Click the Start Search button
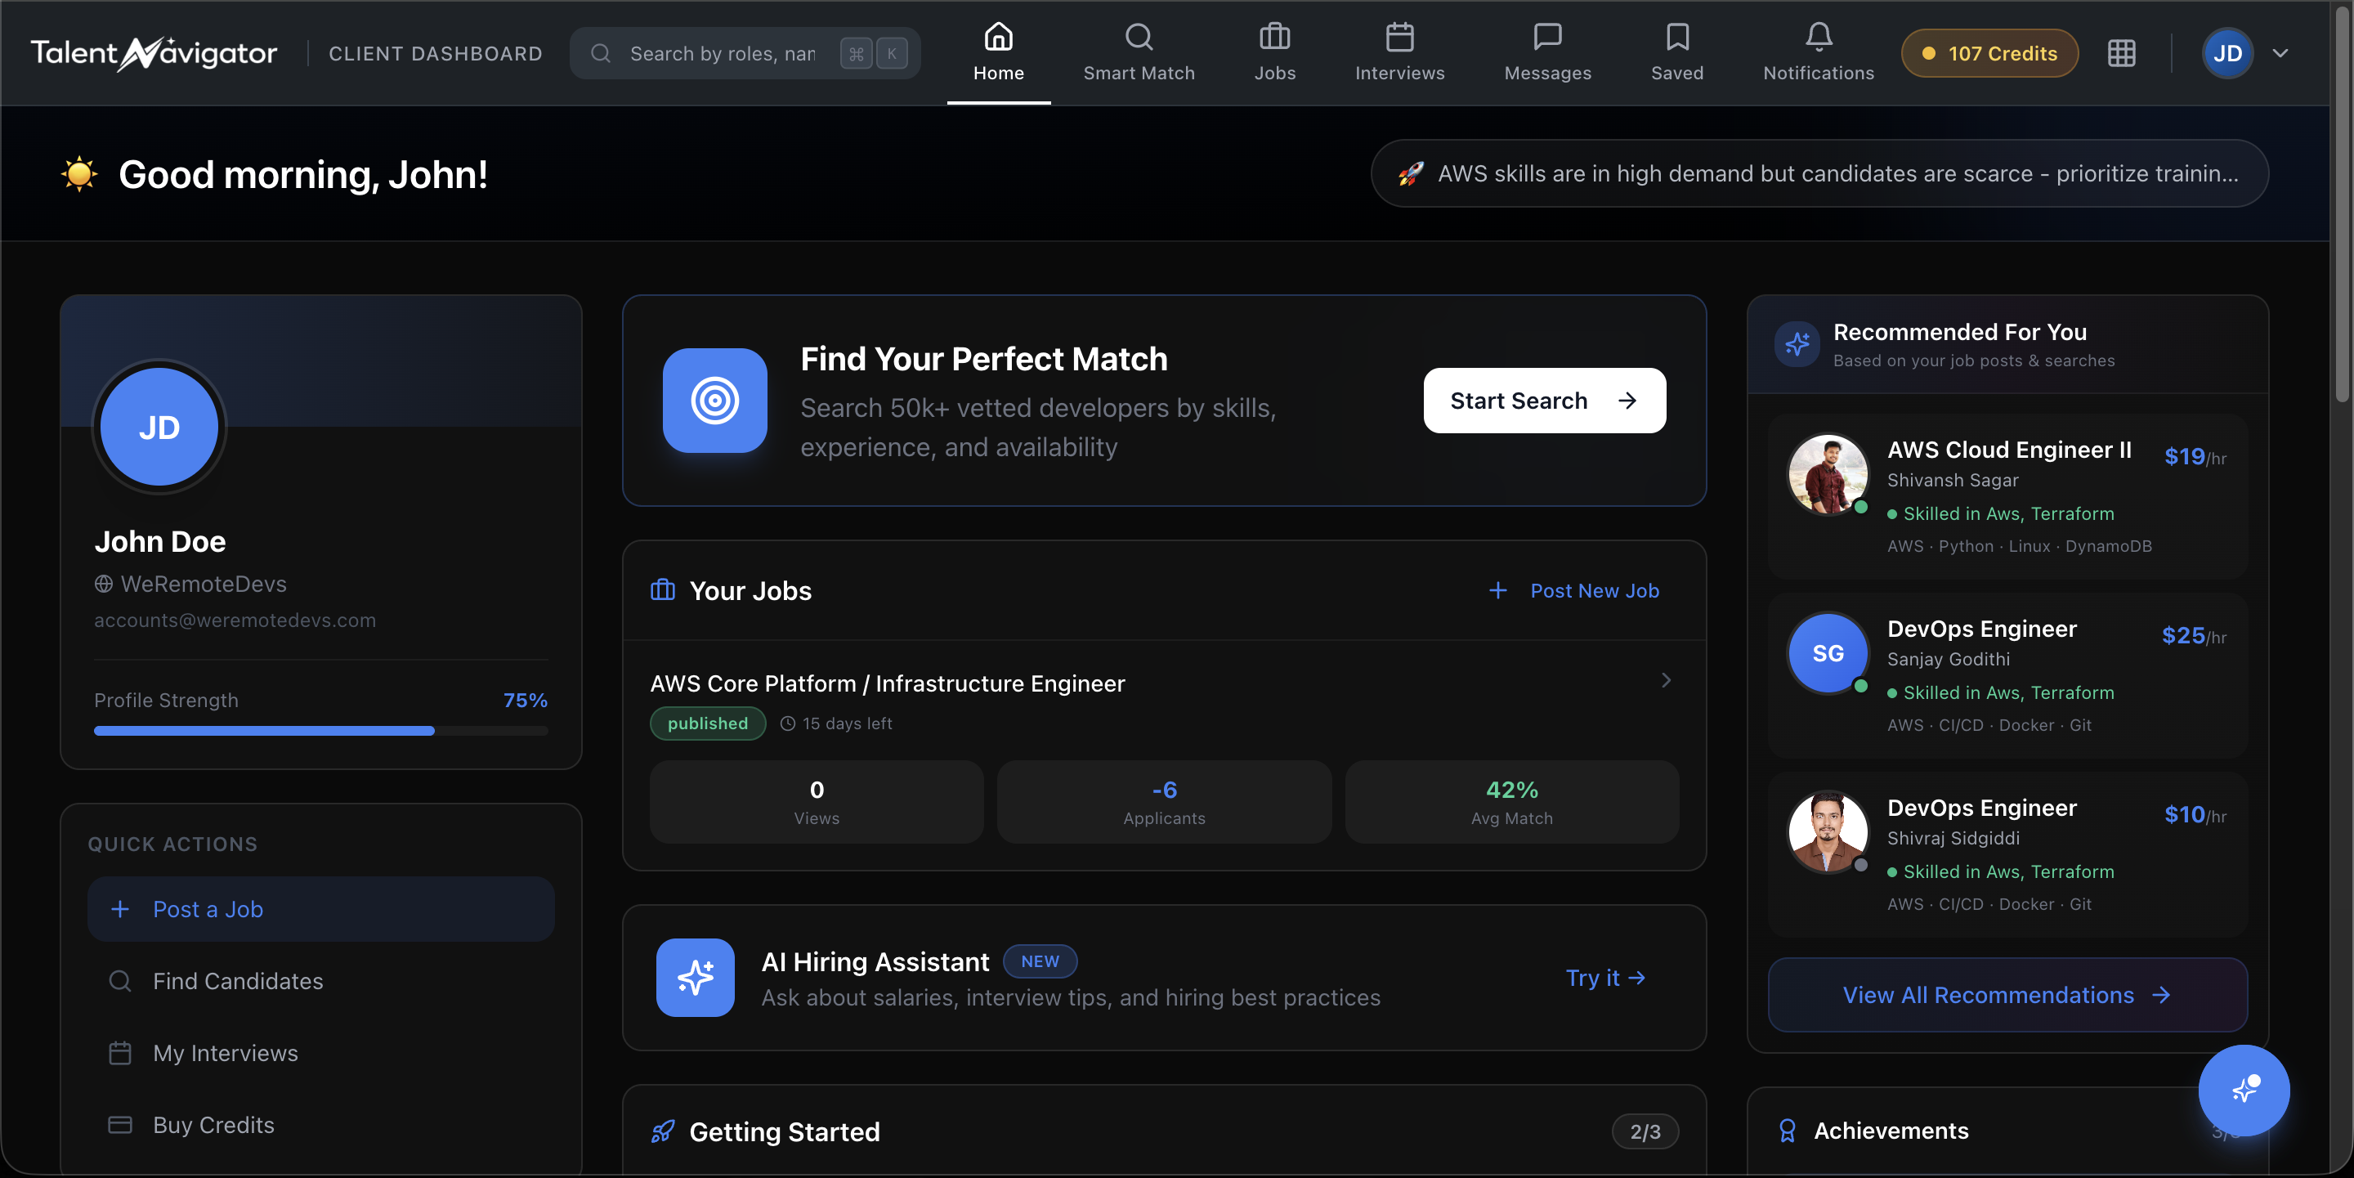The width and height of the screenshot is (2354, 1178). (x=1543, y=401)
